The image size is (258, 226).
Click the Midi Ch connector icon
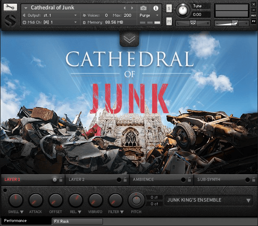click(x=24, y=22)
